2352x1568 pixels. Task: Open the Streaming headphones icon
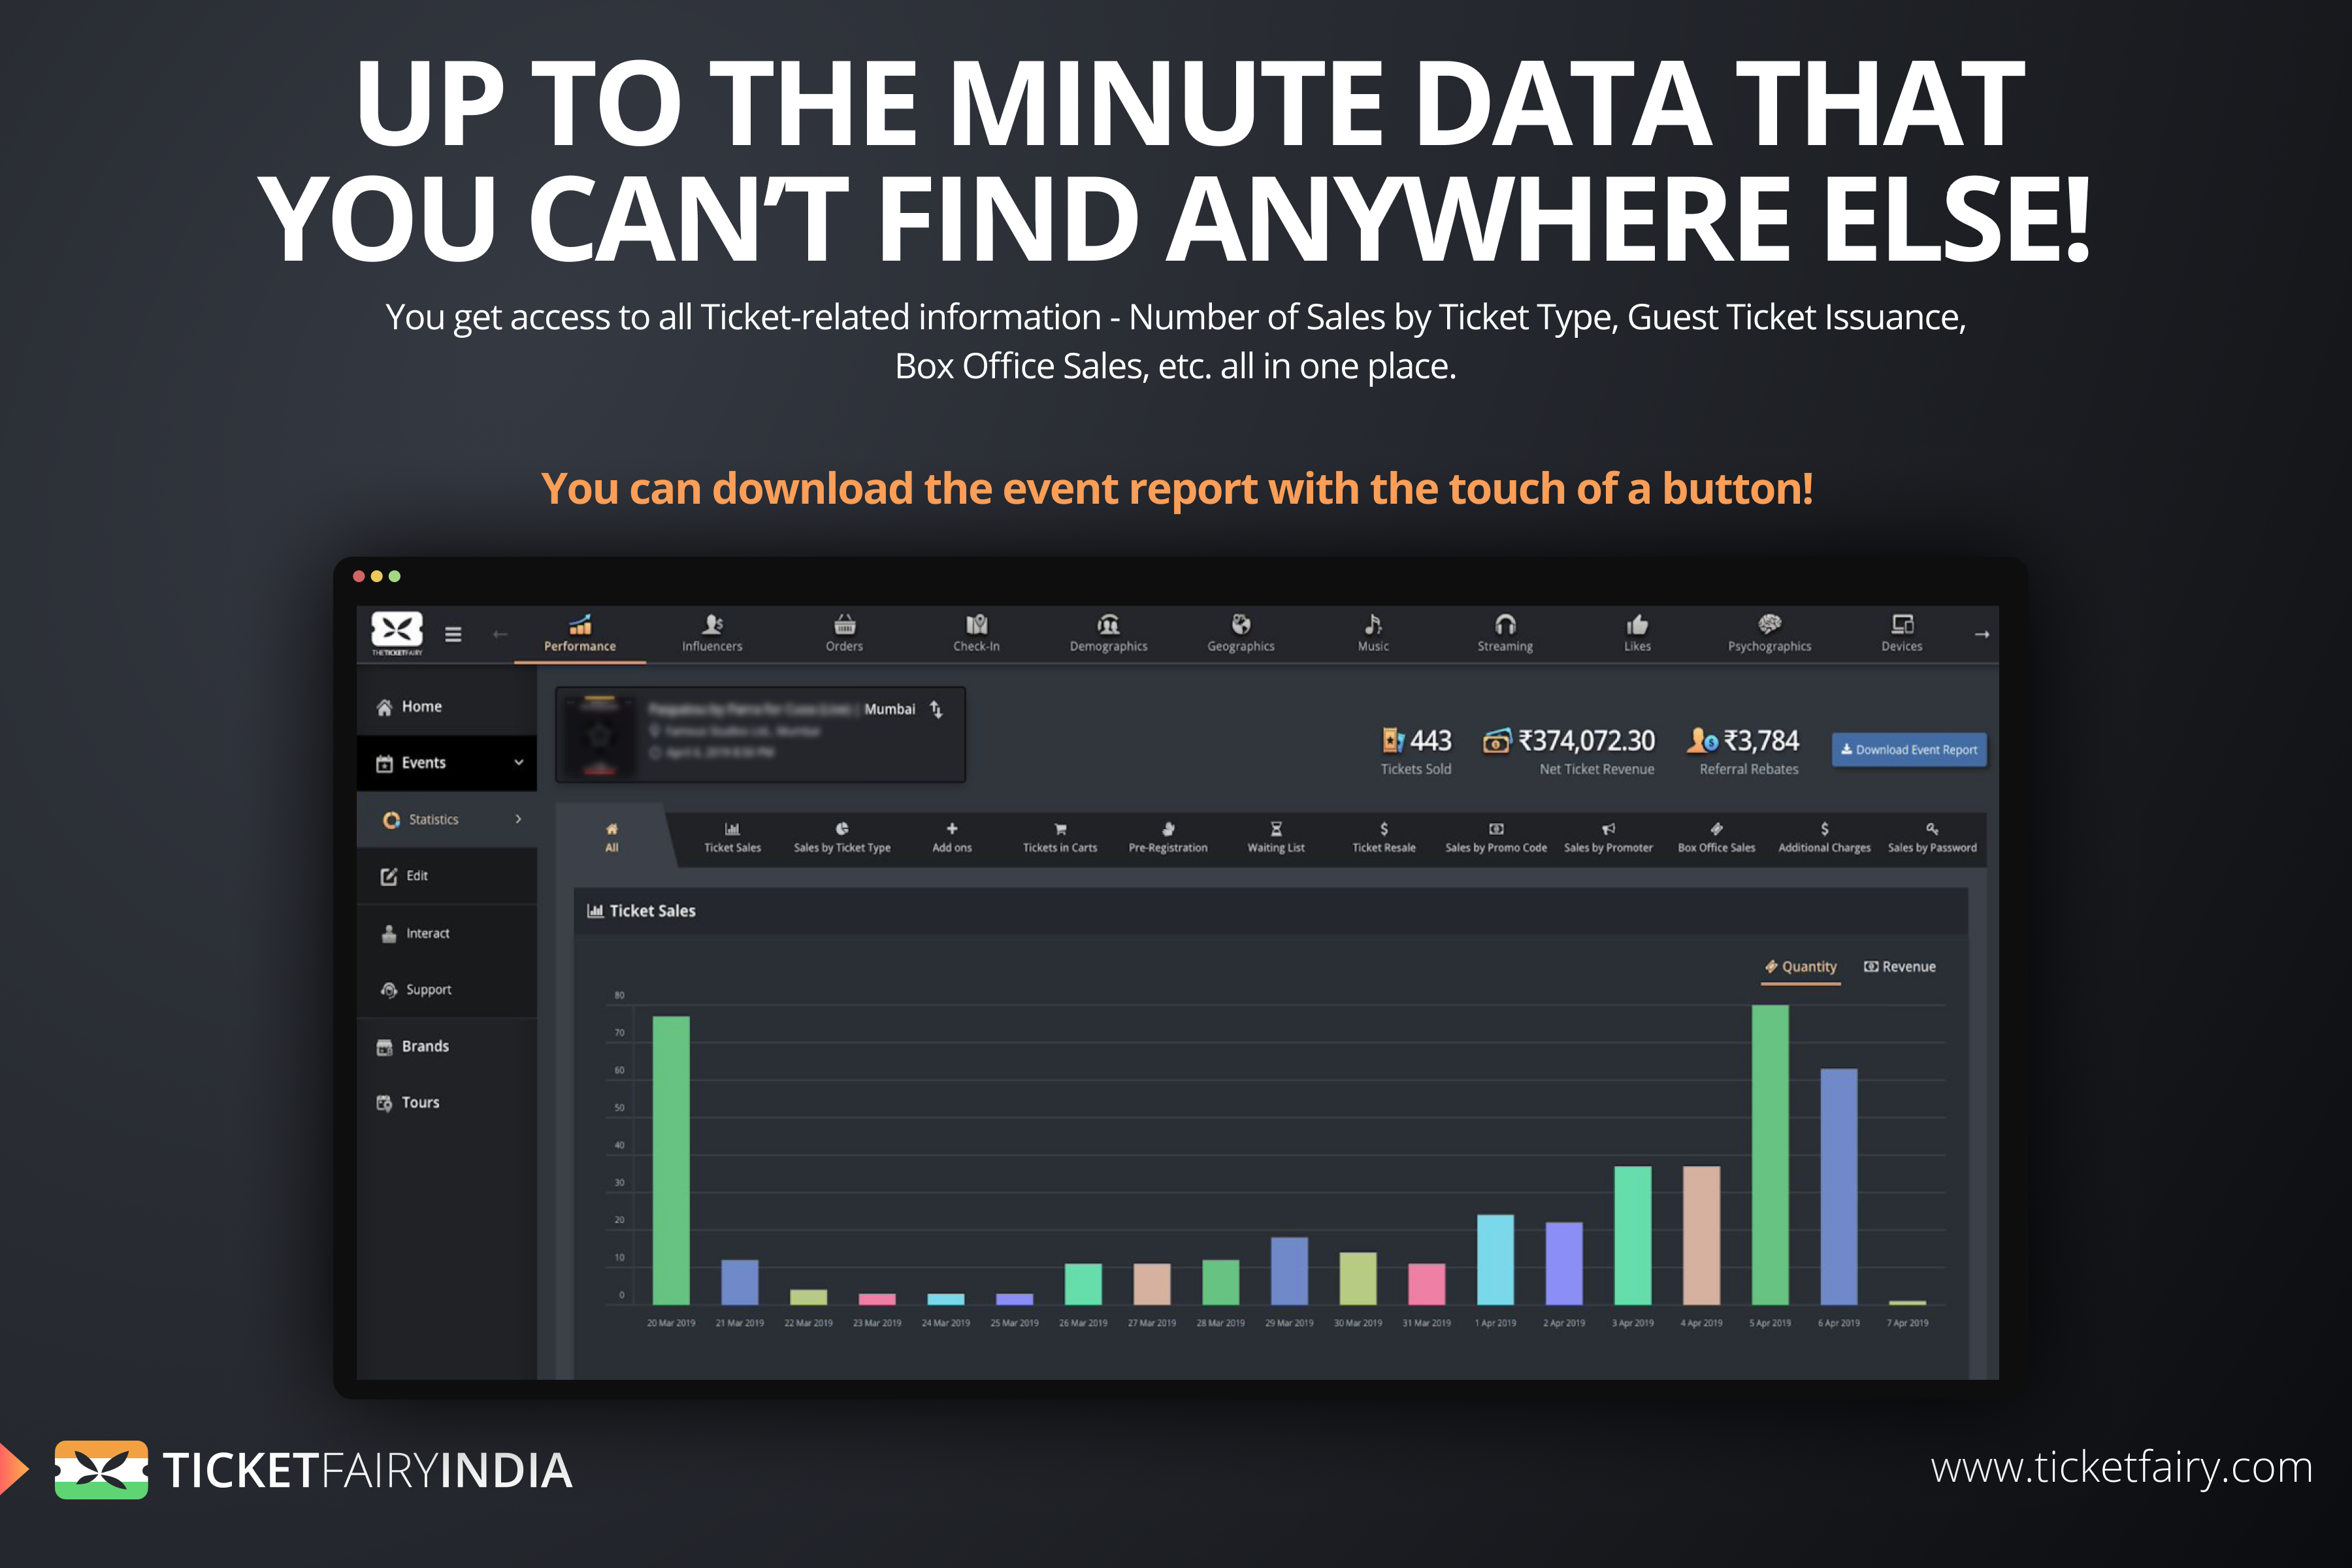(x=1505, y=625)
